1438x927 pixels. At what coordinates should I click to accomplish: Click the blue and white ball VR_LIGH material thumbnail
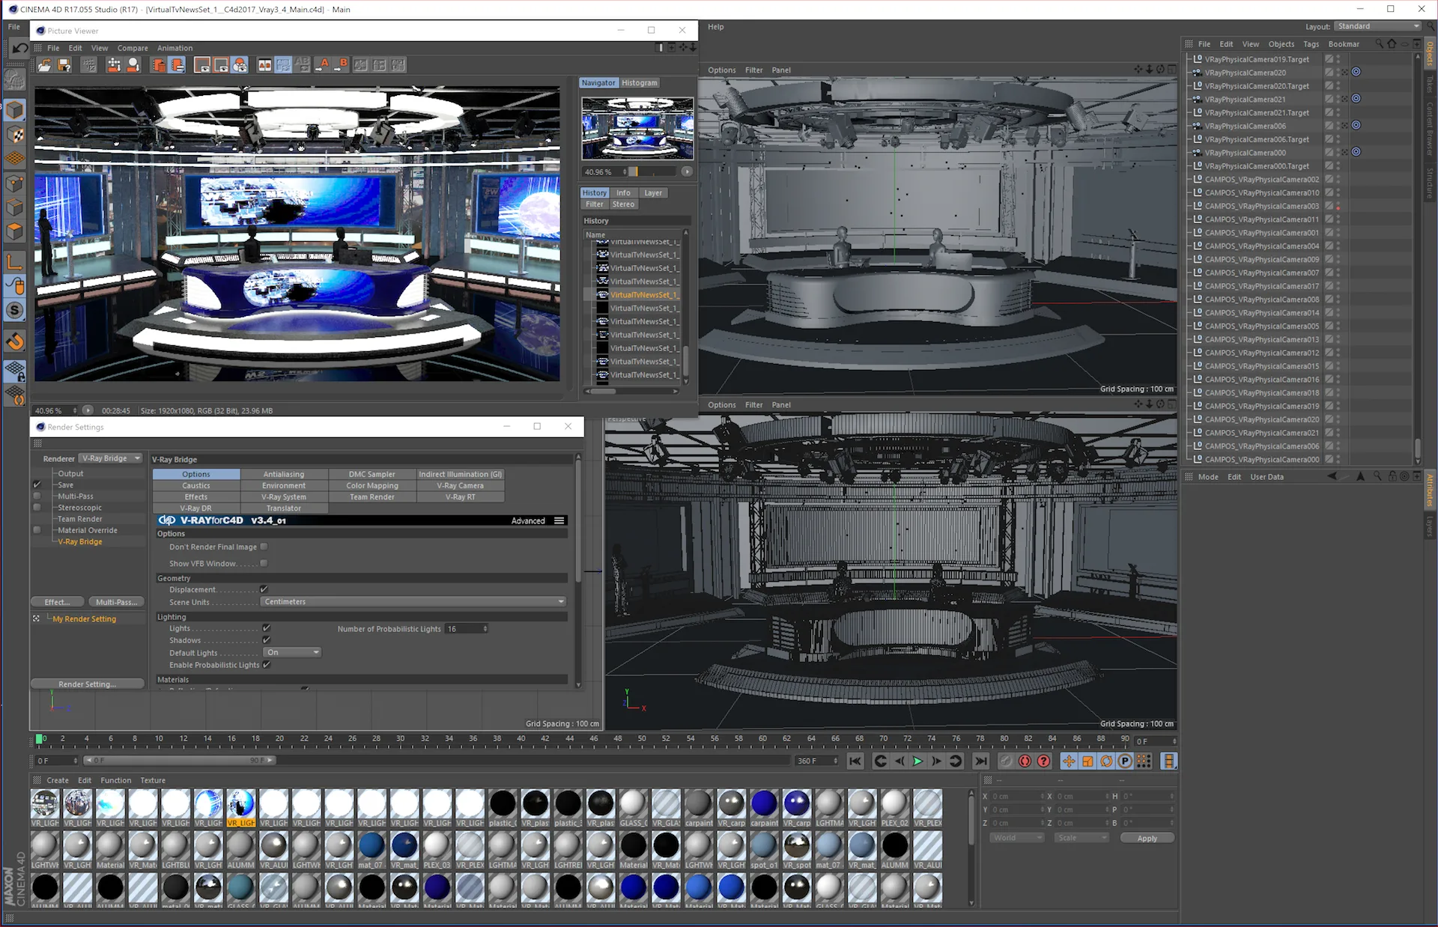tap(208, 803)
